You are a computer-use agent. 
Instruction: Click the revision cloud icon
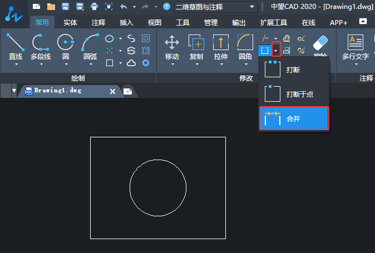click(x=131, y=63)
